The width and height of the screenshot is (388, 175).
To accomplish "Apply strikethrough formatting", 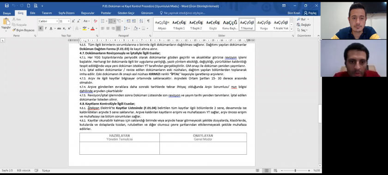I will click(59, 29).
